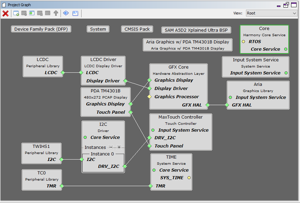
Task: Click the Display Driver diamond on GFX Core
Action: (x=149, y=88)
